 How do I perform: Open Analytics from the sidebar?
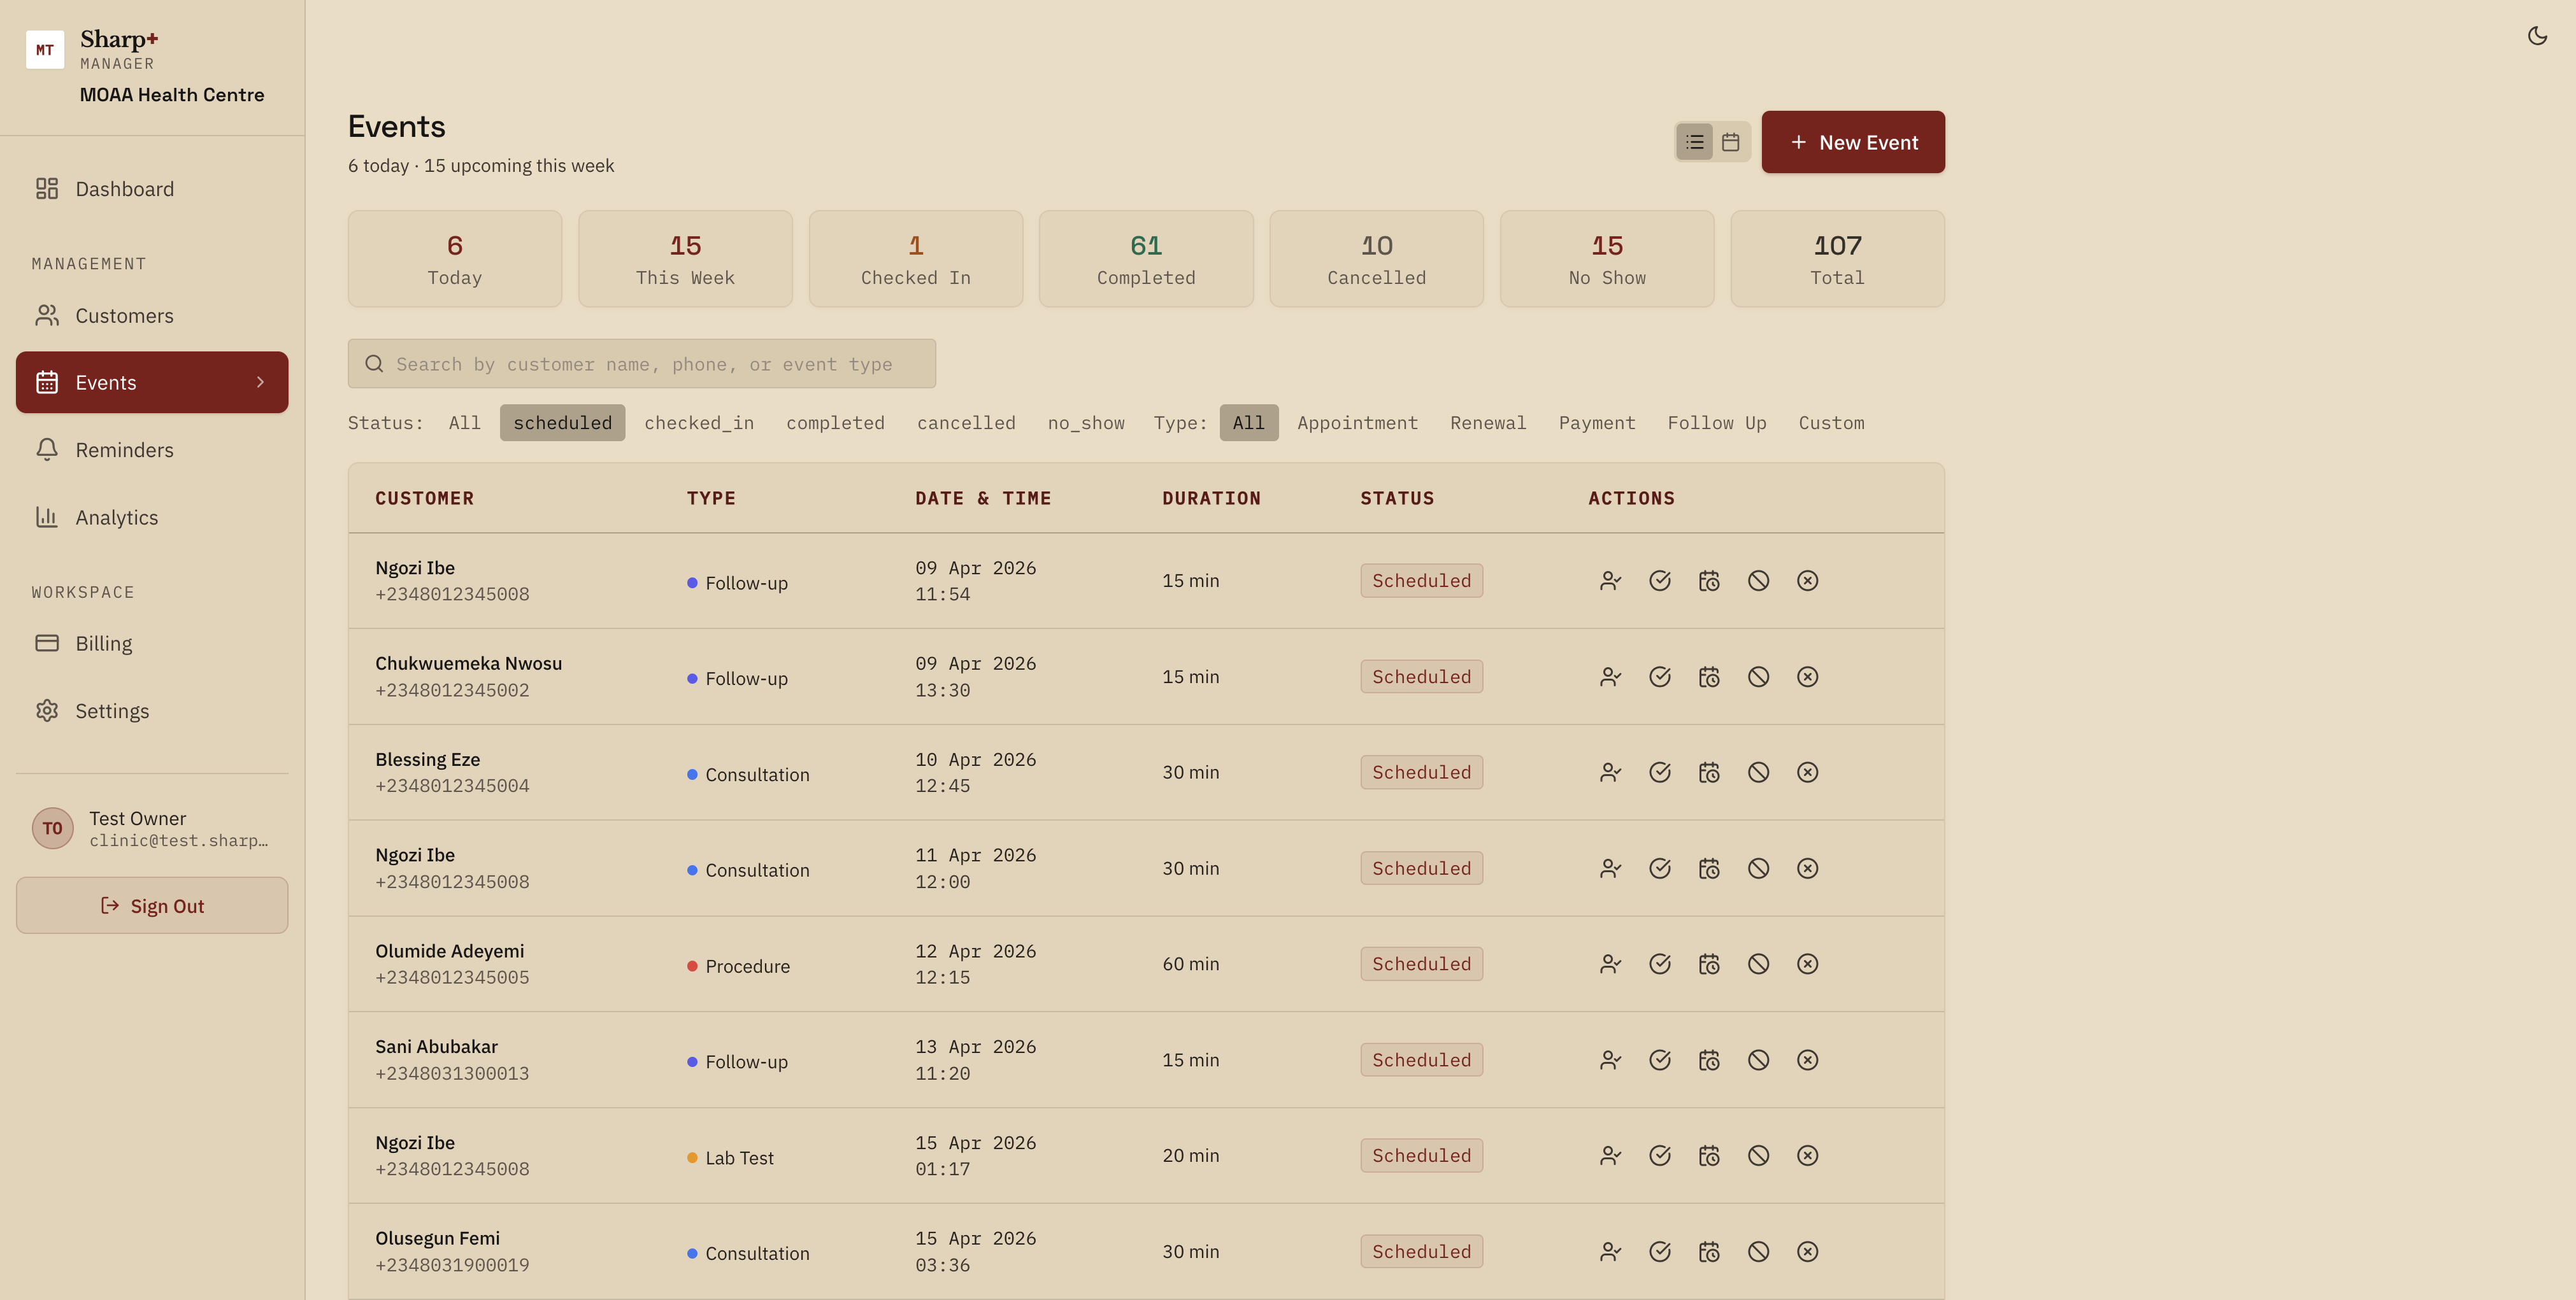pos(116,518)
